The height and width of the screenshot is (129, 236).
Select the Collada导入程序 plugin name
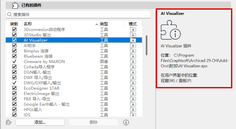coord(39,67)
